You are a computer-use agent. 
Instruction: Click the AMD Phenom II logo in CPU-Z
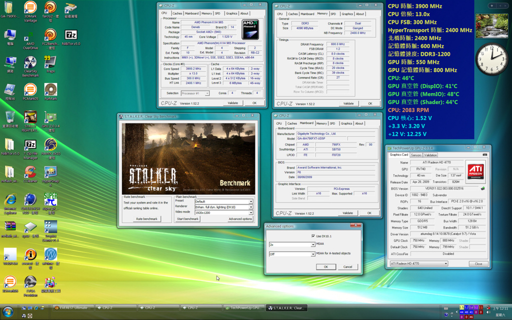(250, 29)
